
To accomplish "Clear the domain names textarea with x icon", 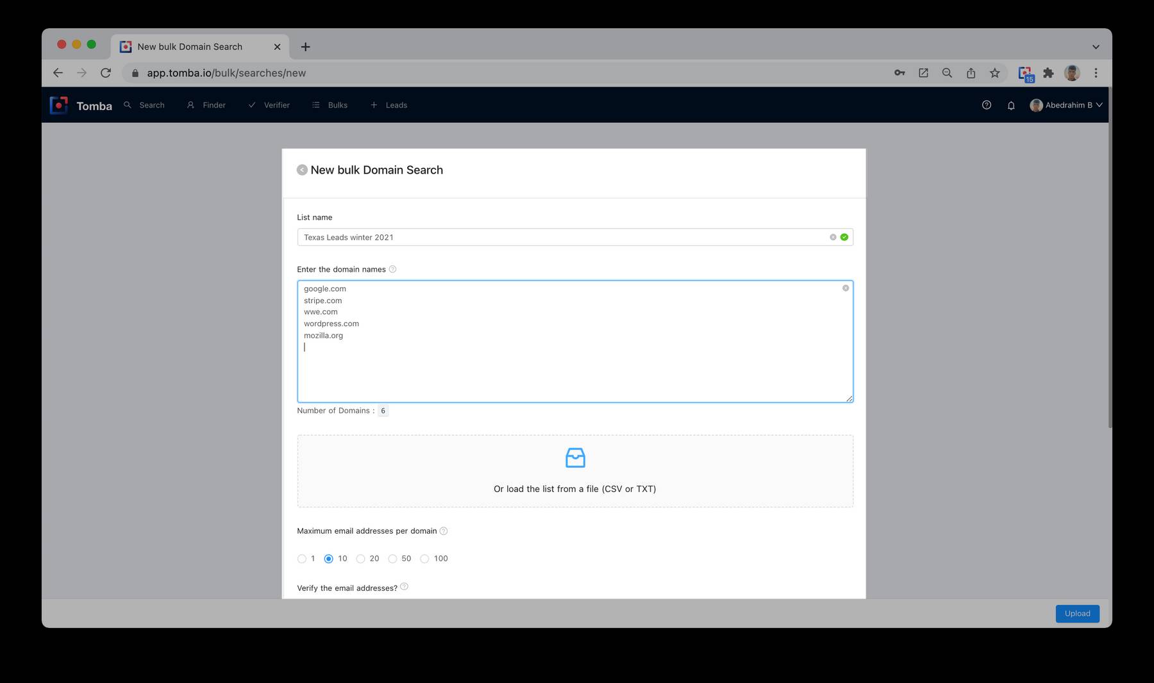I will 846,288.
